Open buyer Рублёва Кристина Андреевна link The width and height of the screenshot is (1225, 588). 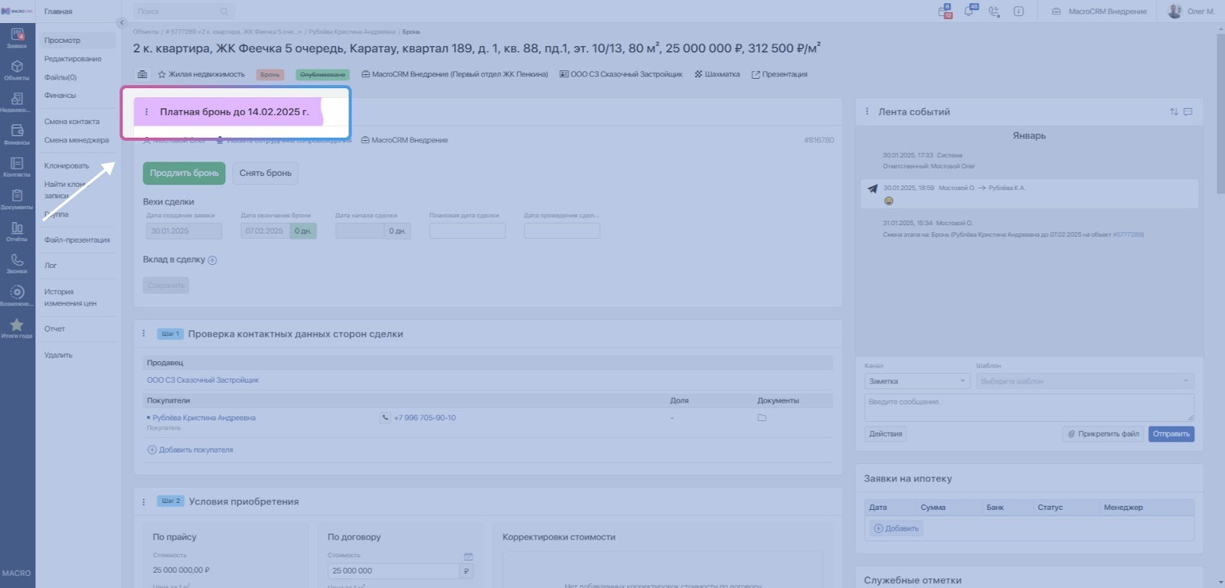pyautogui.click(x=204, y=418)
